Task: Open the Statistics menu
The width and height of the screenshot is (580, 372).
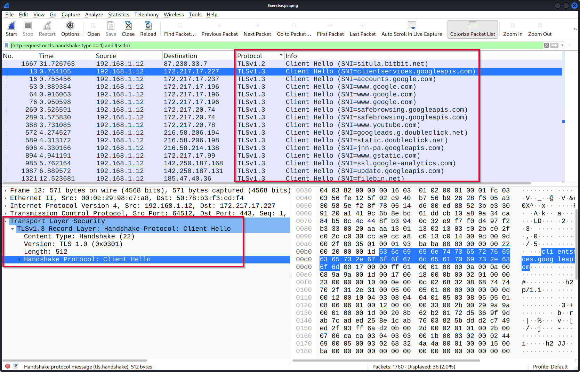Action: [x=119, y=15]
